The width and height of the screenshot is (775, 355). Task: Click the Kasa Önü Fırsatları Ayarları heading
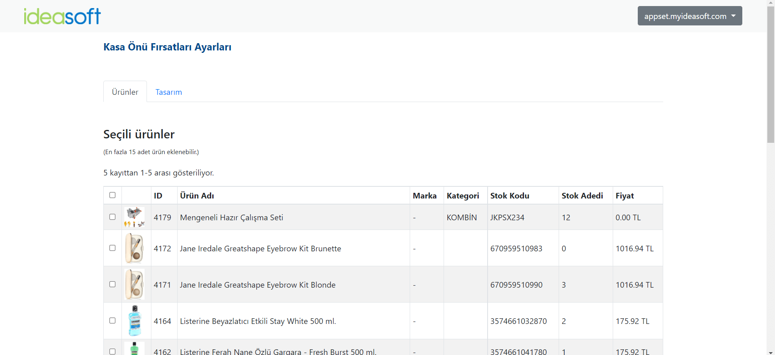(168, 47)
